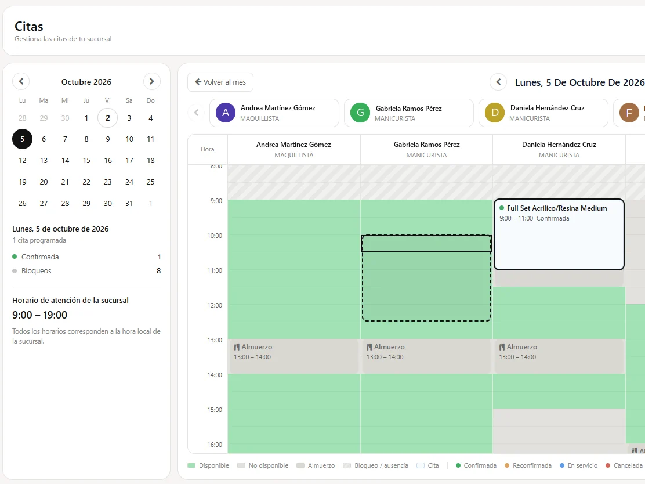645x484 pixels.
Task: Click Gabriela Ramos Pérez column header
Action: [426, 149]
